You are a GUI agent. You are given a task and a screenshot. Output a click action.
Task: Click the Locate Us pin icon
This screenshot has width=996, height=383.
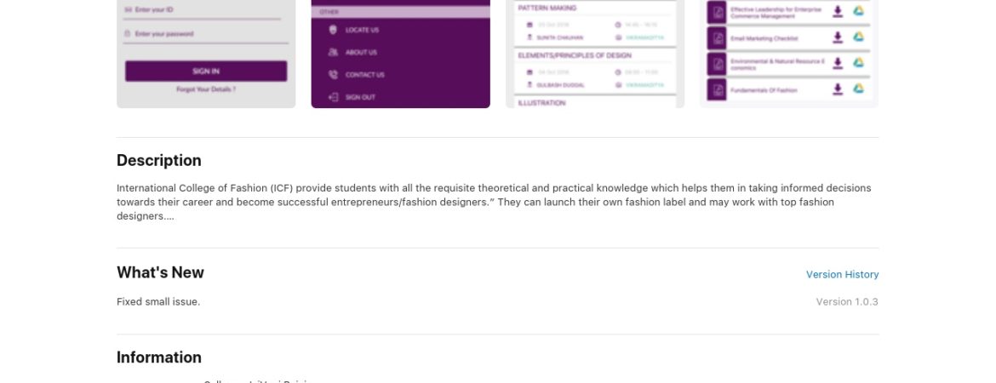click(x=333, y=30)
